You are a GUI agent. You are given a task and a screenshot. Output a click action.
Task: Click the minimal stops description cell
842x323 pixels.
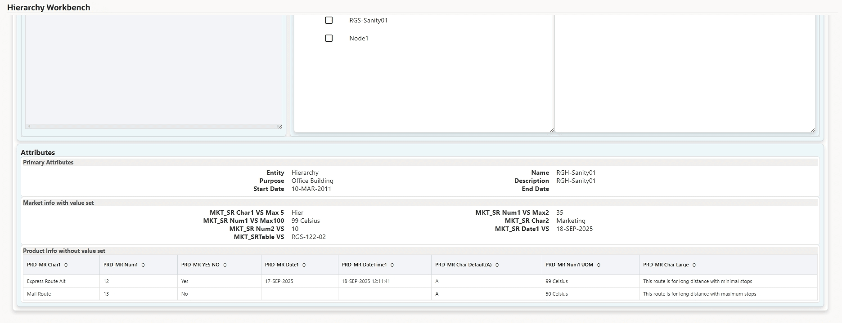(x=728, y=281)
